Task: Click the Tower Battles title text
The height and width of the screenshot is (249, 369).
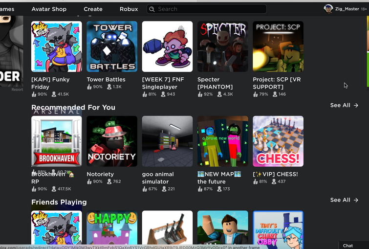Action: 106,79
